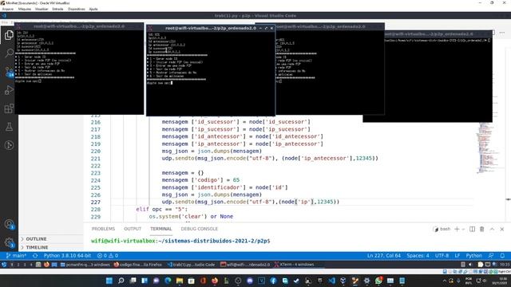Open guest taskbar Firefox icon

(46, 265)
